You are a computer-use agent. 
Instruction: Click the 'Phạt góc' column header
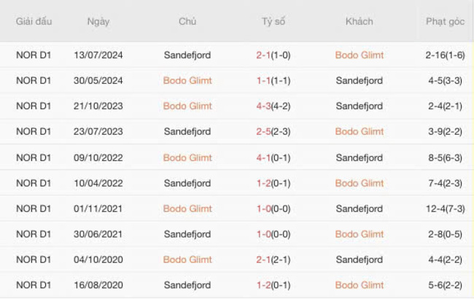[445, 22]
